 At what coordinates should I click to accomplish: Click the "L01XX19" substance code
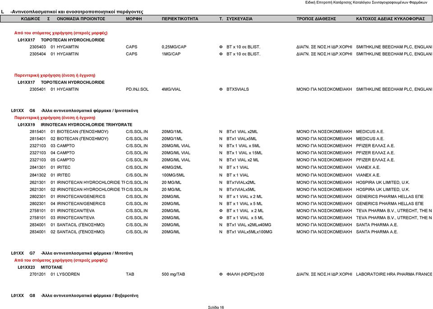click(26, 125)
